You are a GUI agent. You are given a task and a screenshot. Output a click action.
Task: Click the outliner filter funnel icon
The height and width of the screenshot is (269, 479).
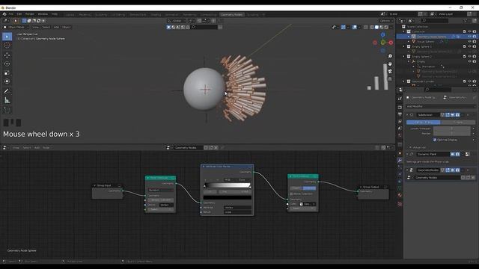466,21
